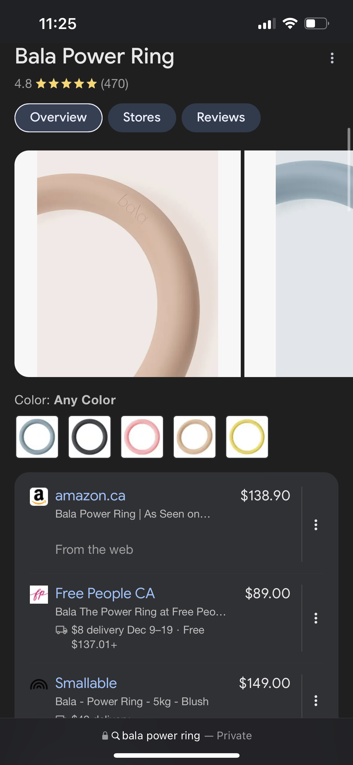Open the Smallable store link
Viewport: 353px width, 765px height.
(86, 683)
